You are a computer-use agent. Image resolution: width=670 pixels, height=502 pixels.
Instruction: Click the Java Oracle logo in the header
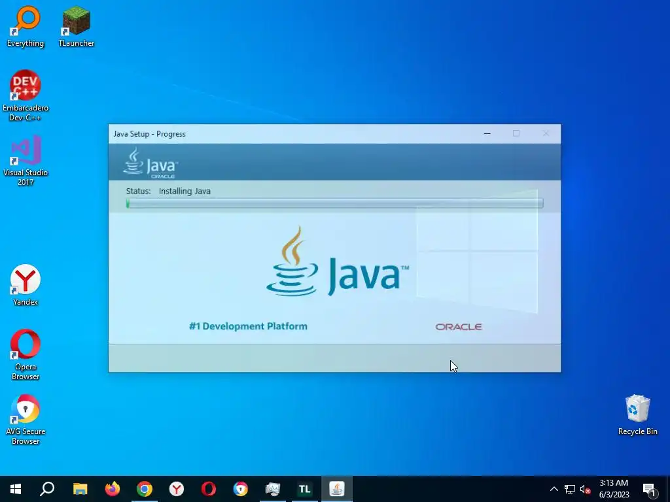click(150, 163)
